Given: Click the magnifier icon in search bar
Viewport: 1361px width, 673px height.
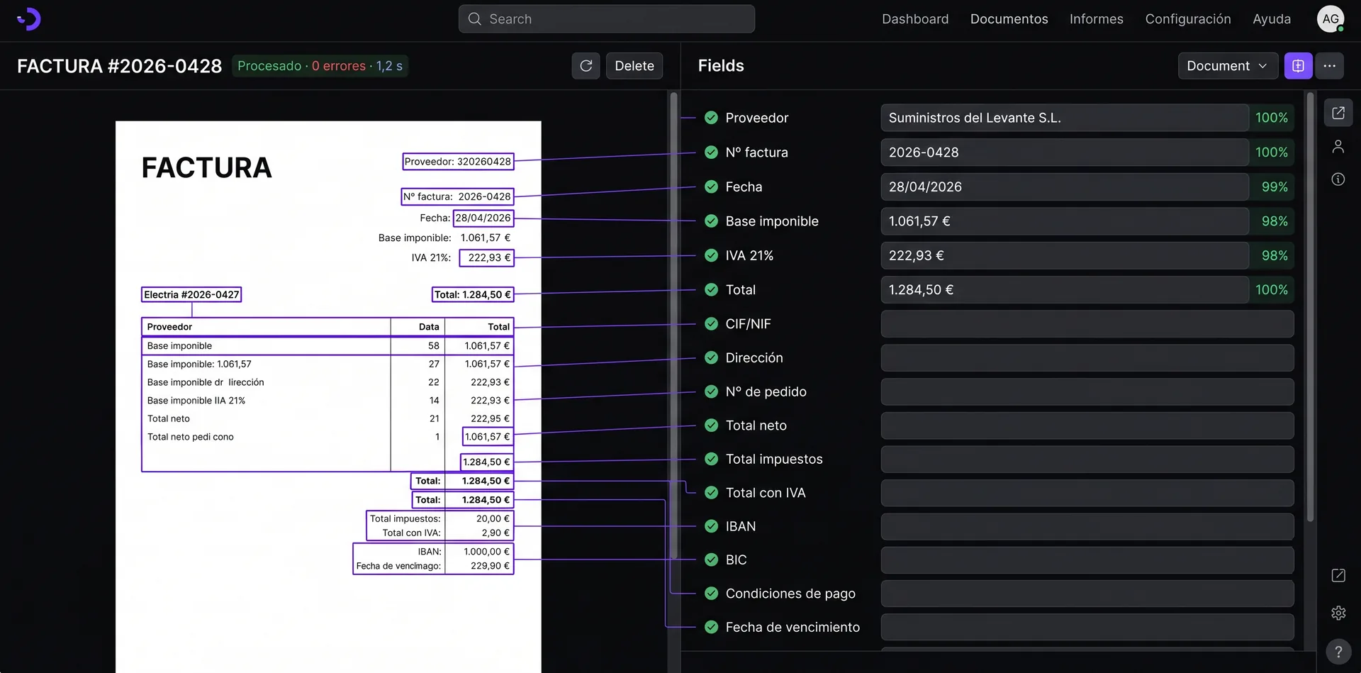Looking at the screenshot, I should tap(475, 19).
